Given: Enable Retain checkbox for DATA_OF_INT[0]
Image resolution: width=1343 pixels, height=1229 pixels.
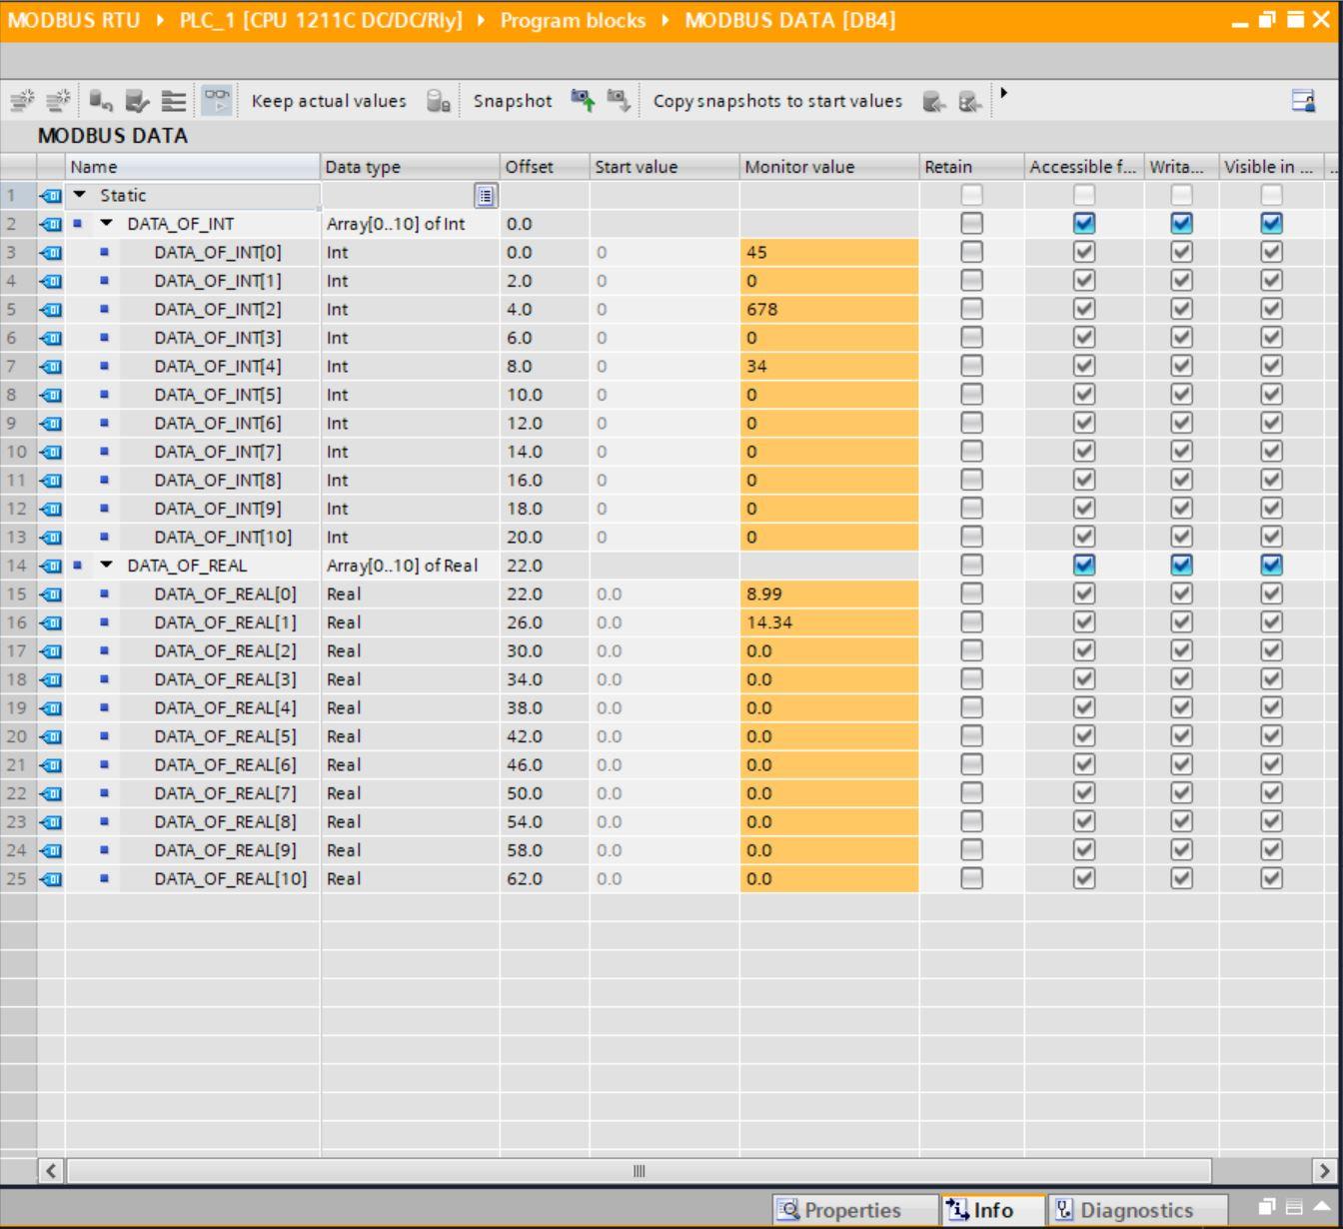Looking at the screenshot, I should point(971,253).
